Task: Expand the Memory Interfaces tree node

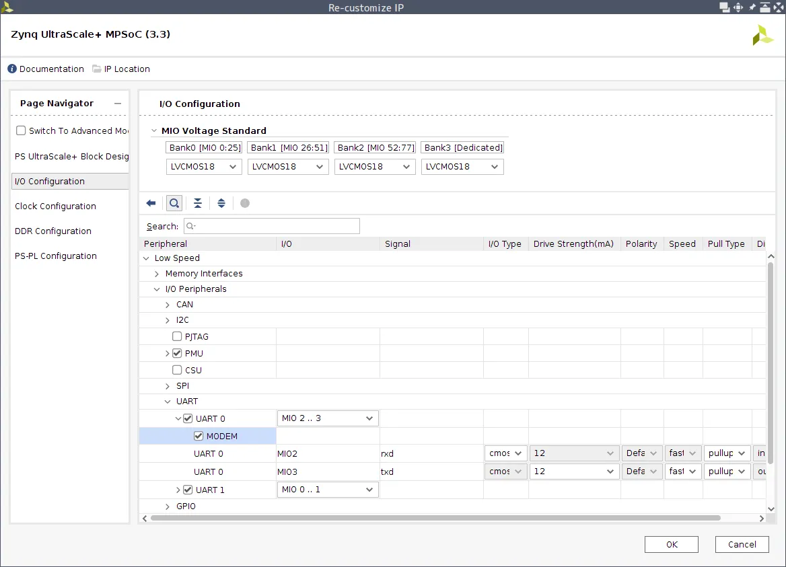Action: pos(157,274)
